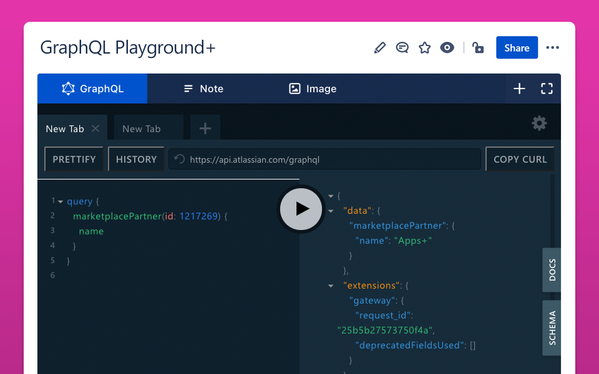Screen dimensions: 599x374
Task: Add a new query tab
Action: (205, 128)
